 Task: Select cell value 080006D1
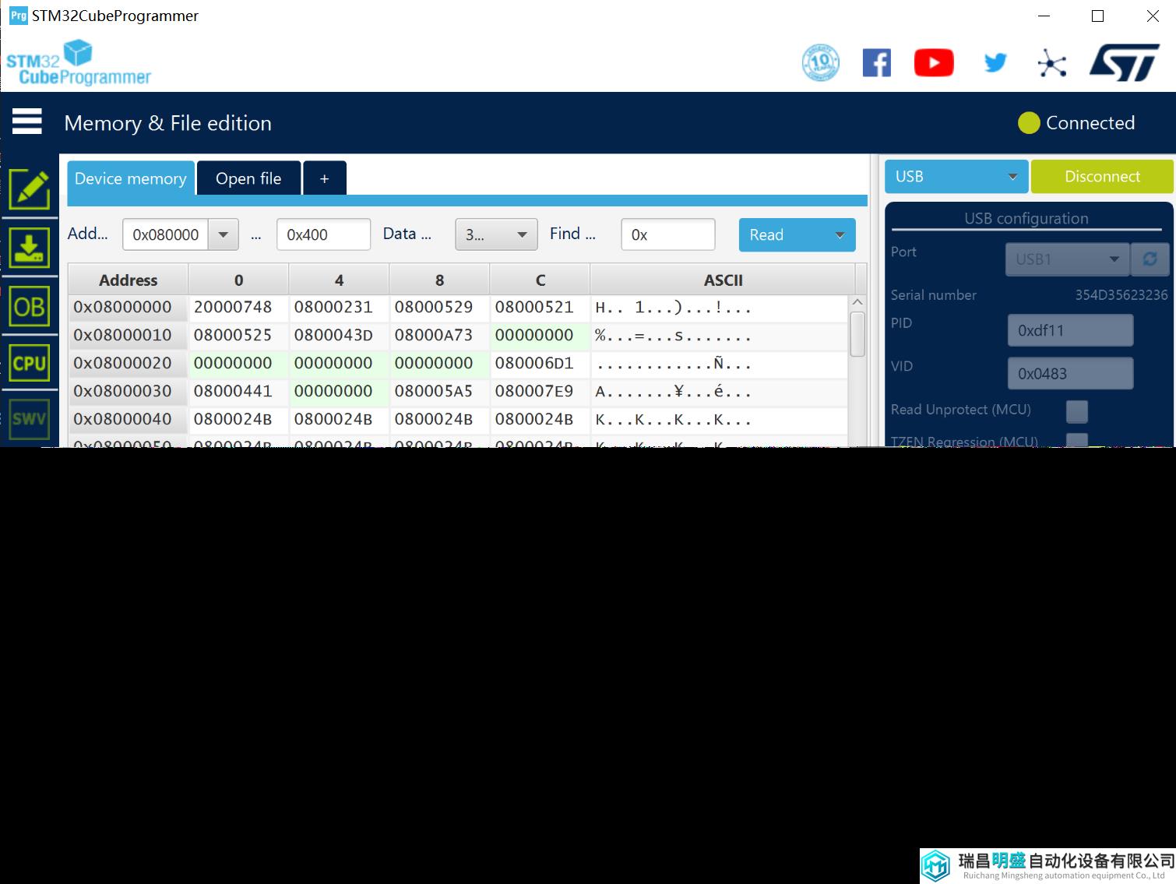pyautogui.click(x=540, y=363)
